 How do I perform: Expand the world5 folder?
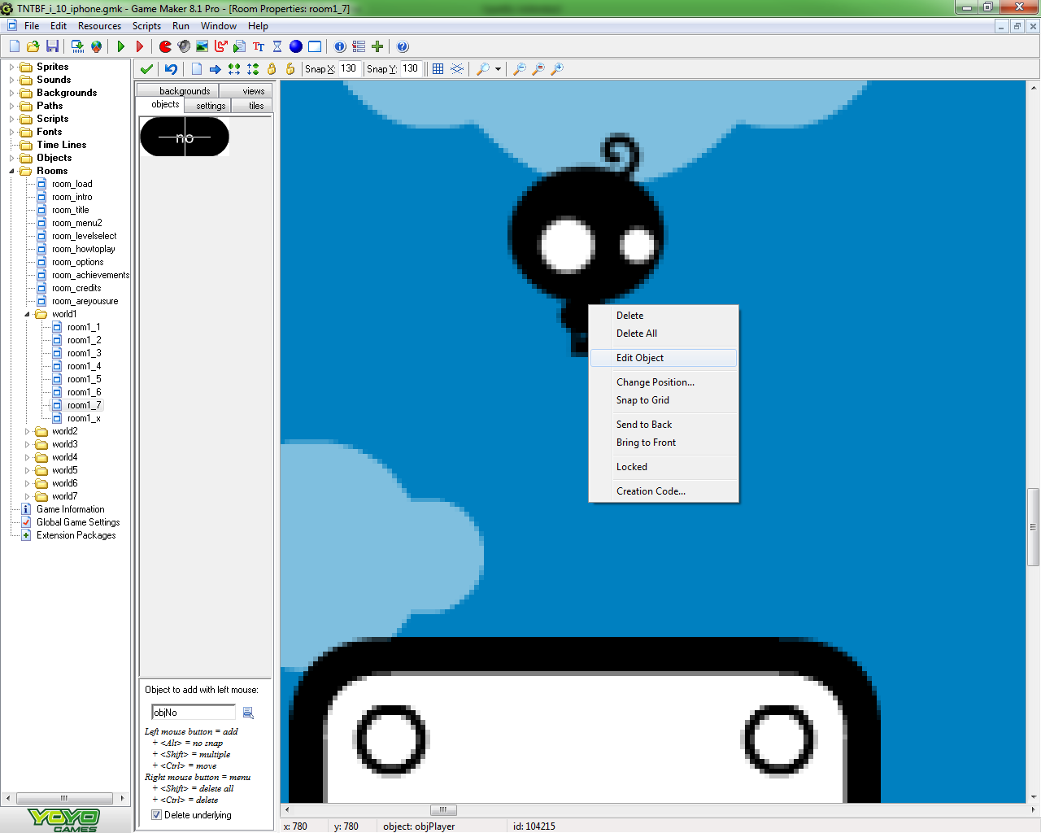(27, 470)
